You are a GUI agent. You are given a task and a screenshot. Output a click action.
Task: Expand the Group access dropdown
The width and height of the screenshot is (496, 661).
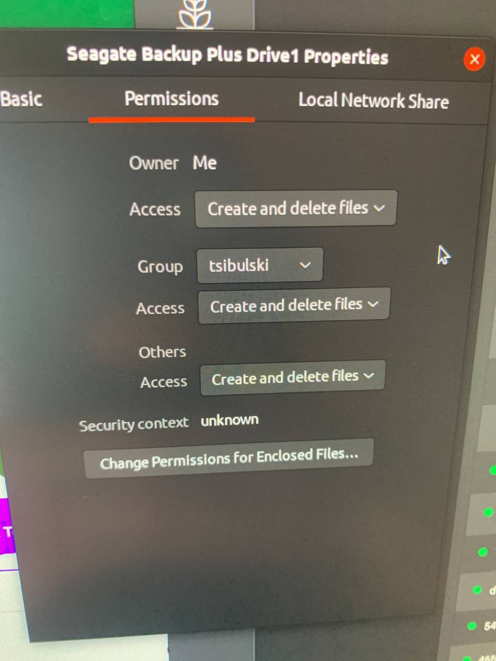click(294, 305)
